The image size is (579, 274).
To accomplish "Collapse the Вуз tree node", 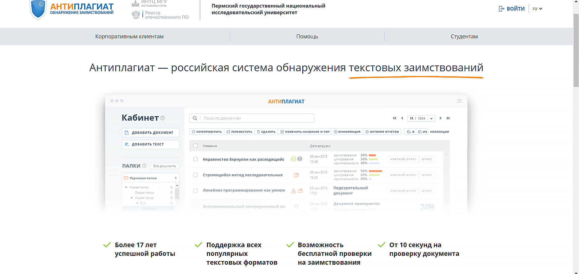I will point(137,203).
